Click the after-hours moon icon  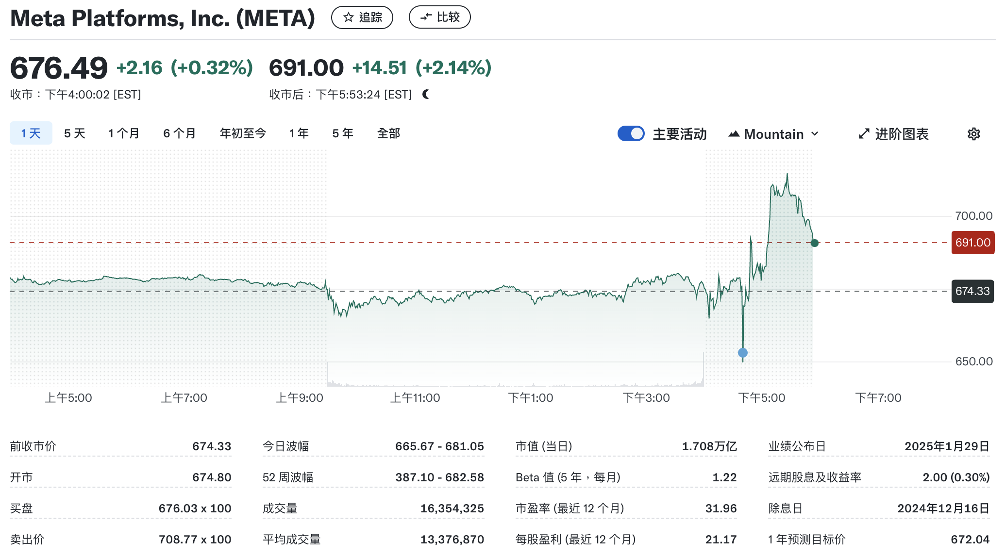426,94
